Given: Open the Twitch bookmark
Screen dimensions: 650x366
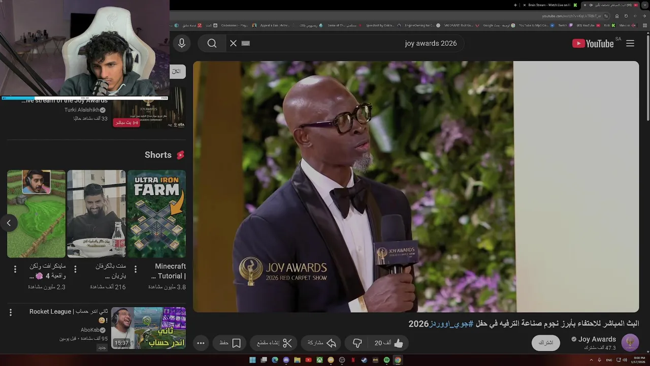Looking at the screenshot, I should [565, 25].
